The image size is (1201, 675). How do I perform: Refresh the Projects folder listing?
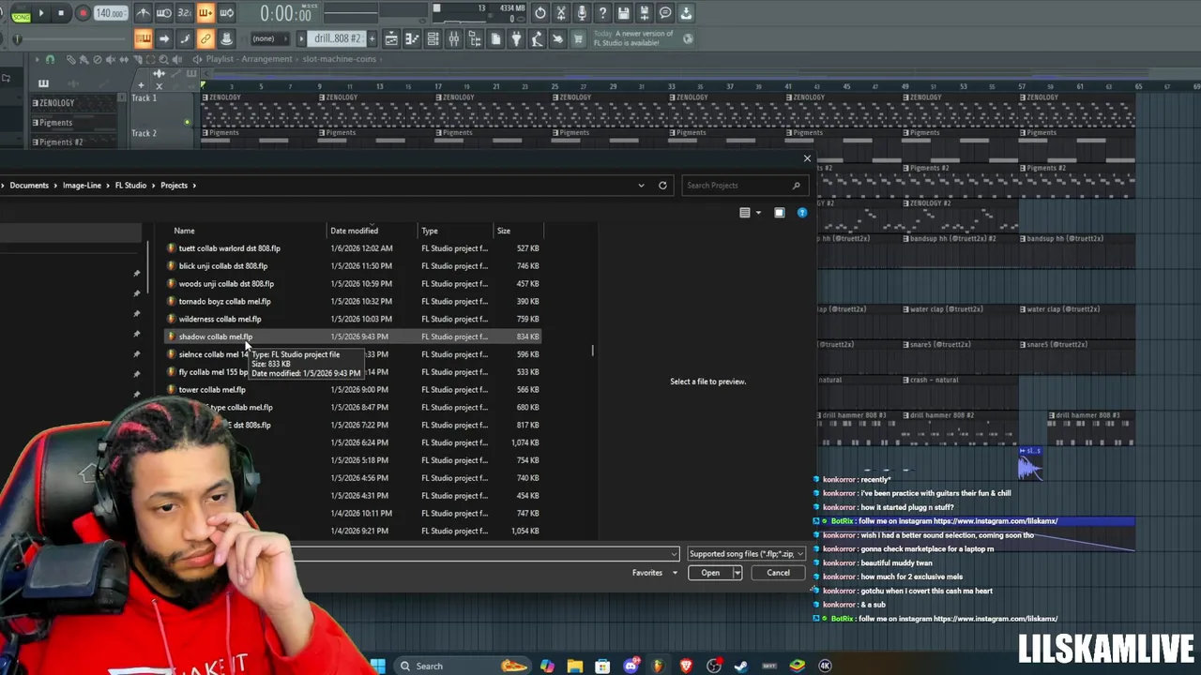point(662,185)
